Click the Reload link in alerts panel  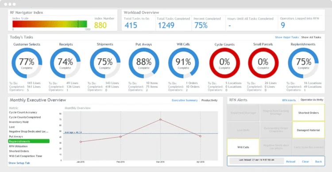290,162
